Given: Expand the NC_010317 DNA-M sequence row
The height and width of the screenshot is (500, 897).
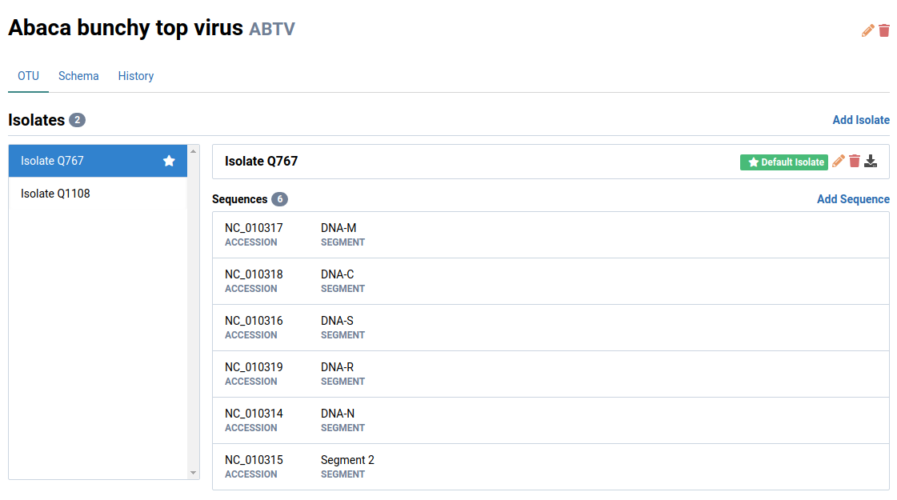Looking at the screenshot, I should coord(551,234).
